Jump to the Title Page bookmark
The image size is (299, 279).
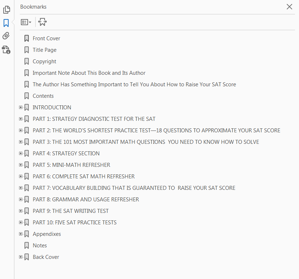pyautogui.click(x=44, y=50)
